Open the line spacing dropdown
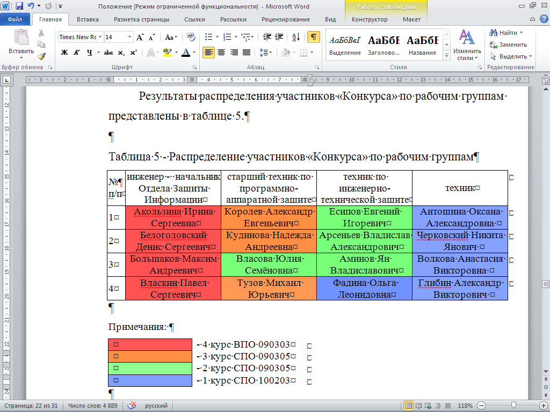 tap(271, 53)
